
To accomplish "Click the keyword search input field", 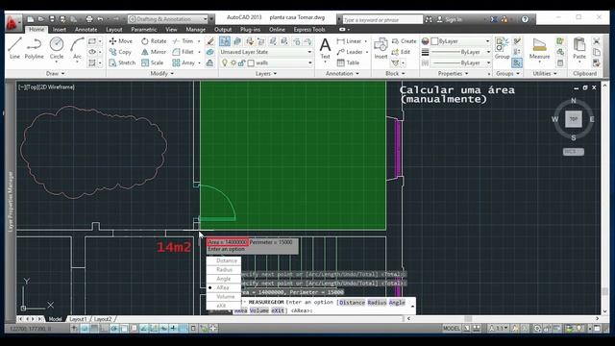I will [382, 19].
